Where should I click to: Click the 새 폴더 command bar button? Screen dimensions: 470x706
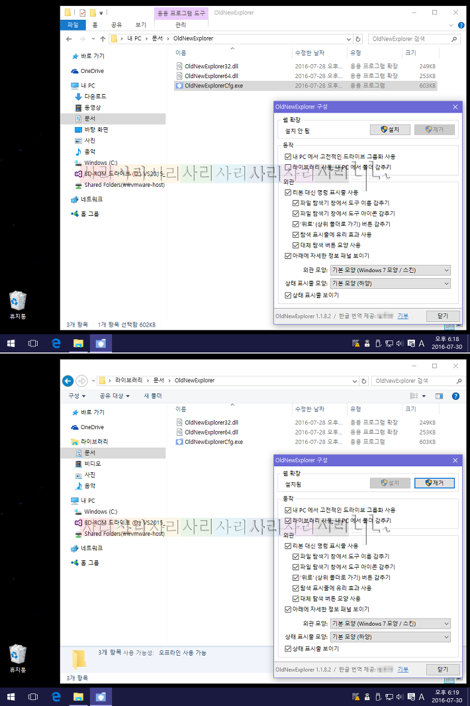(153, 396)
